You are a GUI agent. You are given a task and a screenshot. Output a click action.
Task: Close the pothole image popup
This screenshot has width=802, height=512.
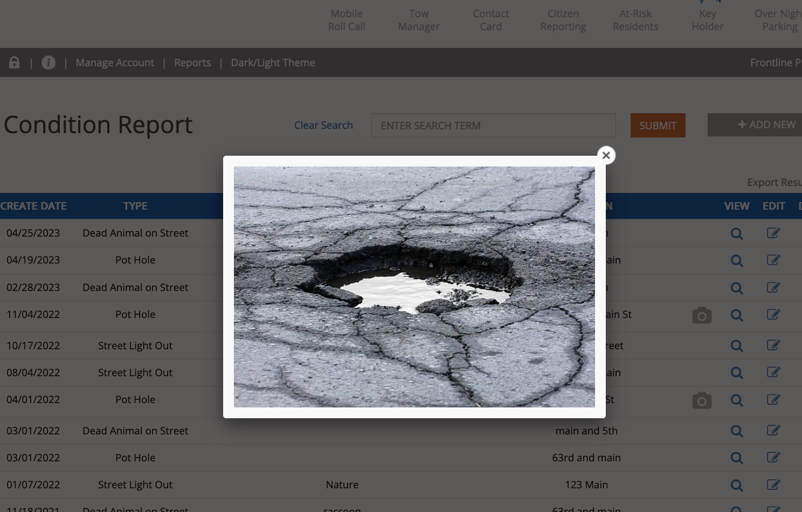[606, 155]
